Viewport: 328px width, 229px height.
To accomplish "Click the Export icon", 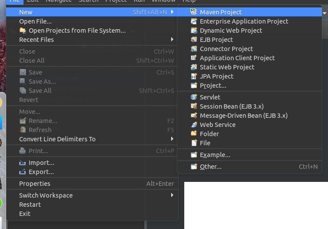I will [22, 172].
